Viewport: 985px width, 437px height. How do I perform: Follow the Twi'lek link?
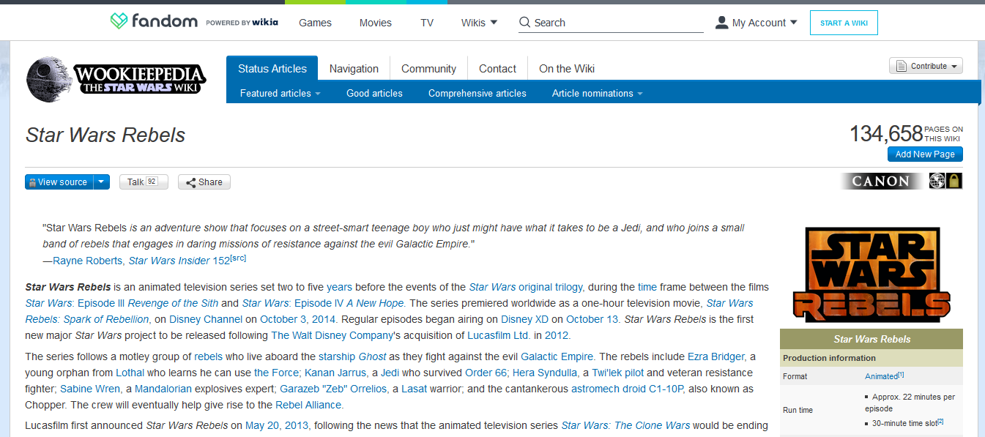click(606, 373)
